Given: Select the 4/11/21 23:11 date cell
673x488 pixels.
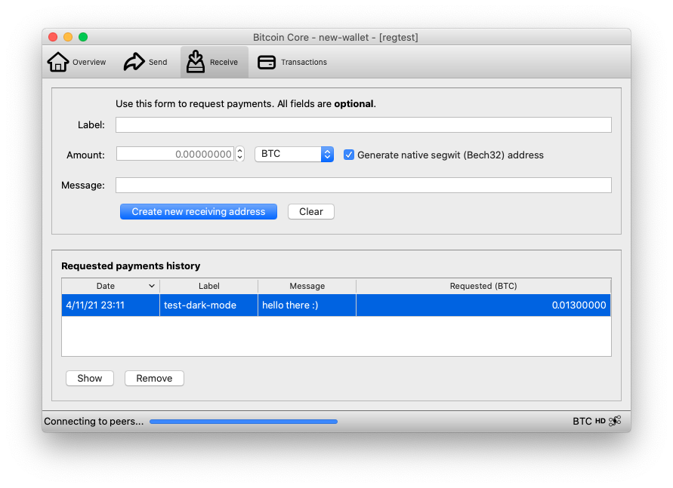Looking at the screenshot, I should [x=110, y=305].
